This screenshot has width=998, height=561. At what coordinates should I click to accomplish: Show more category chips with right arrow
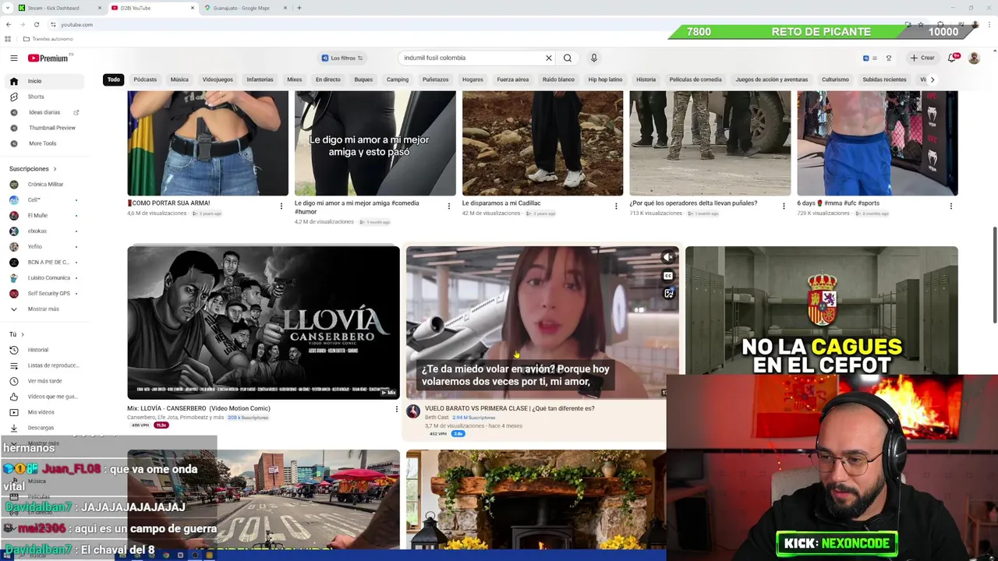tap(932, 79)
